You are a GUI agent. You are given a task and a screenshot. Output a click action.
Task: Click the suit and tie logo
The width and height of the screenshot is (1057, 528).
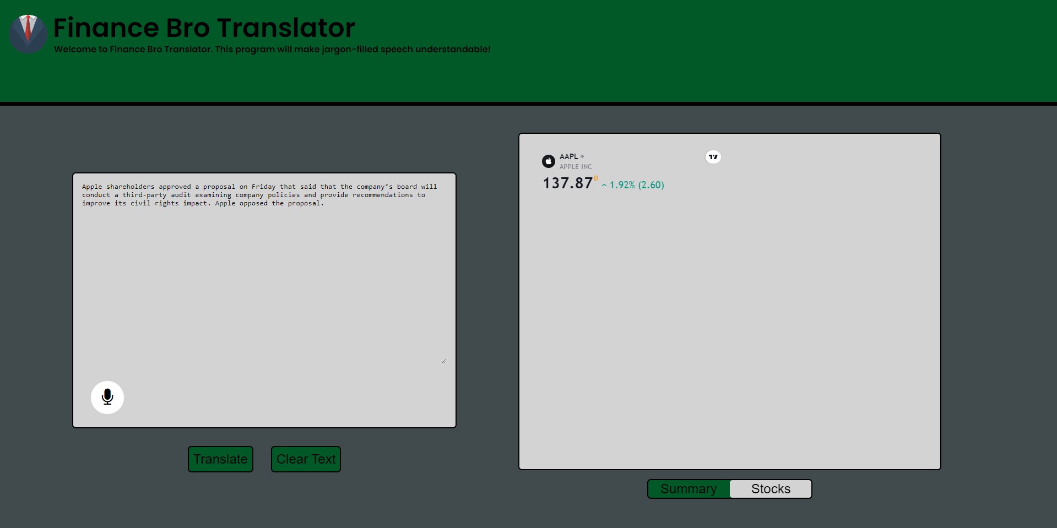pos(28,34)
